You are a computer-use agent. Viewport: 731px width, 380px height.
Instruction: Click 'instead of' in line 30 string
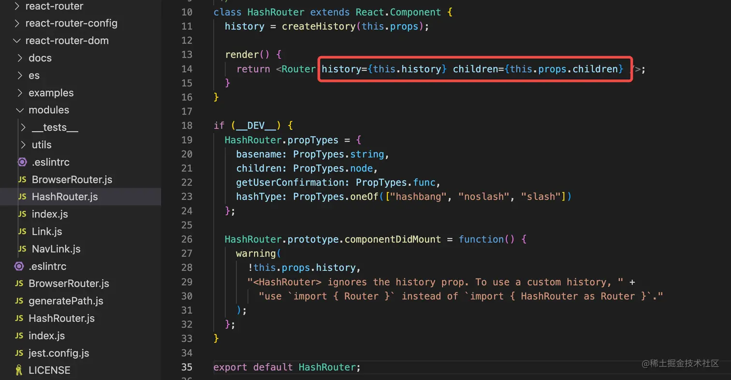click(430, 296)
